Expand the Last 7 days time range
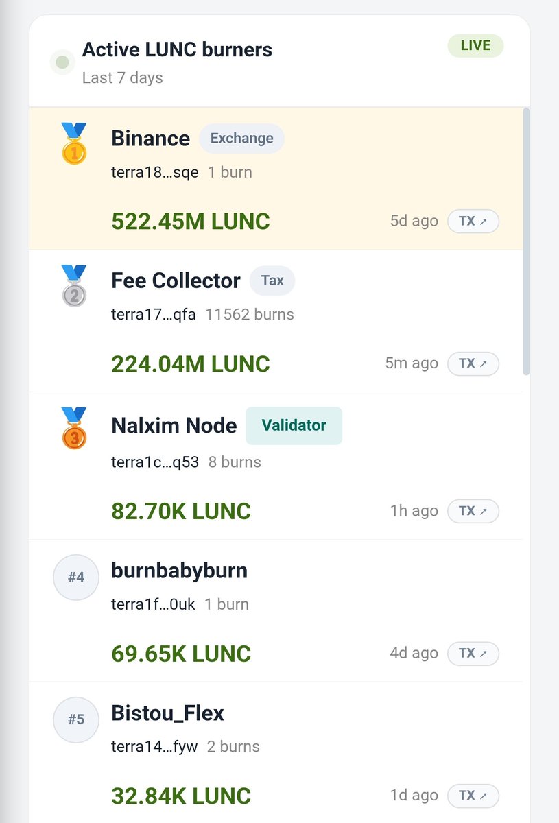Screen dimensions: 559x823 pos(122,77)
